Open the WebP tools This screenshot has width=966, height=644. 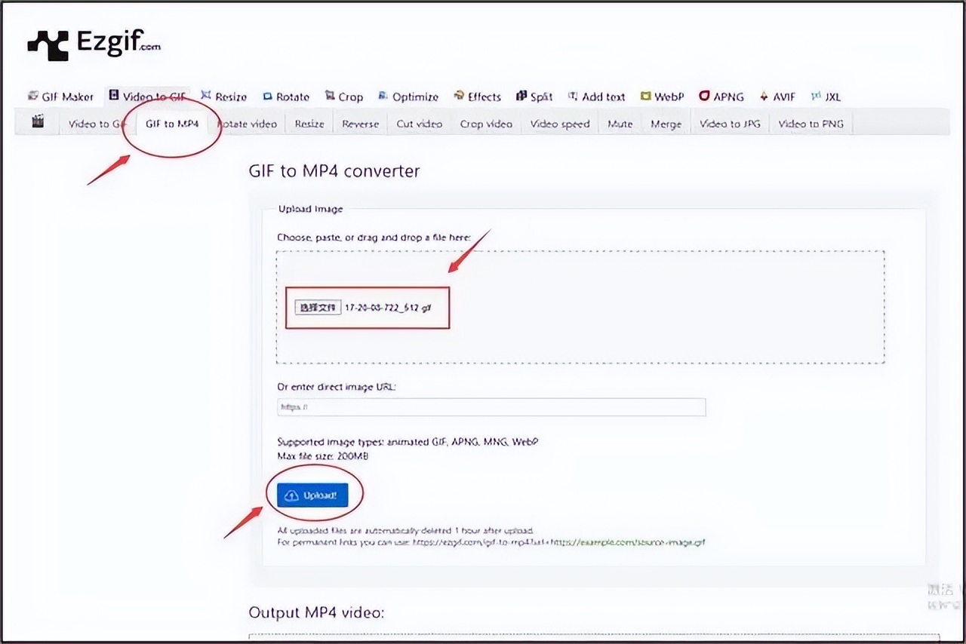[662, 97]
